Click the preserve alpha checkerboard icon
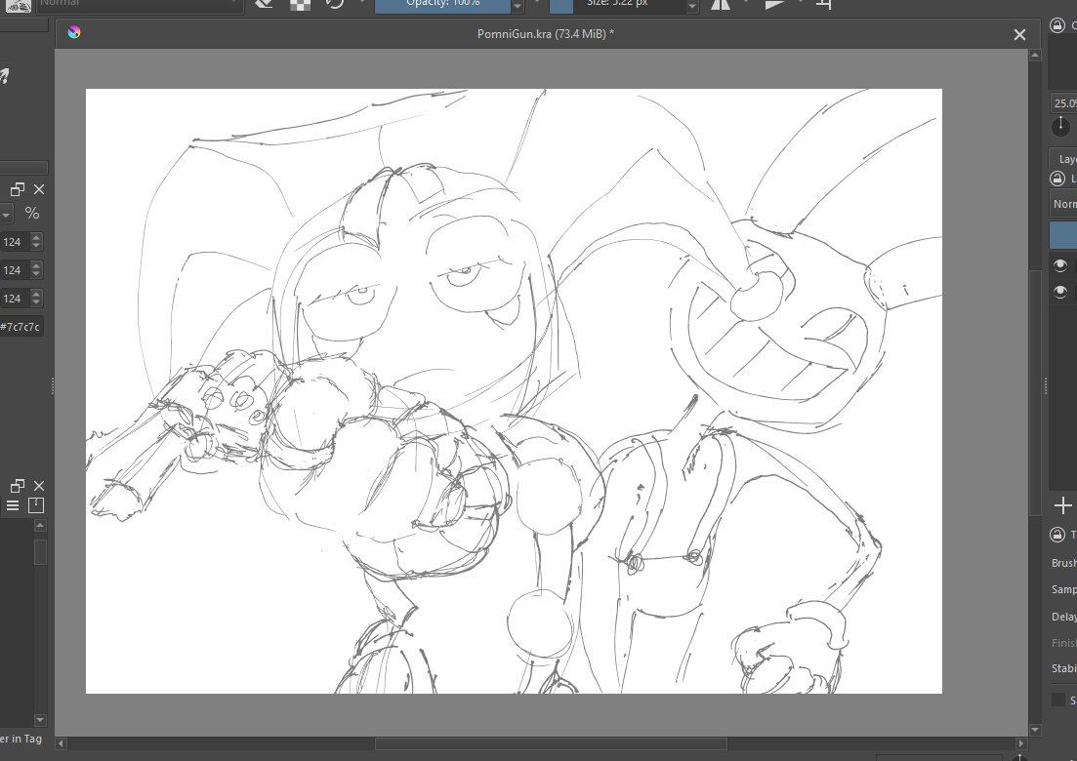The image size is (1077, 761). click(300, 4)
